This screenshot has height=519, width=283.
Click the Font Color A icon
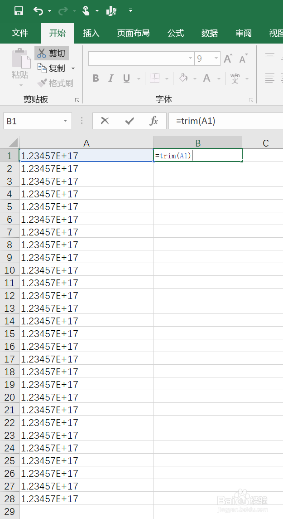pos(207,78)
